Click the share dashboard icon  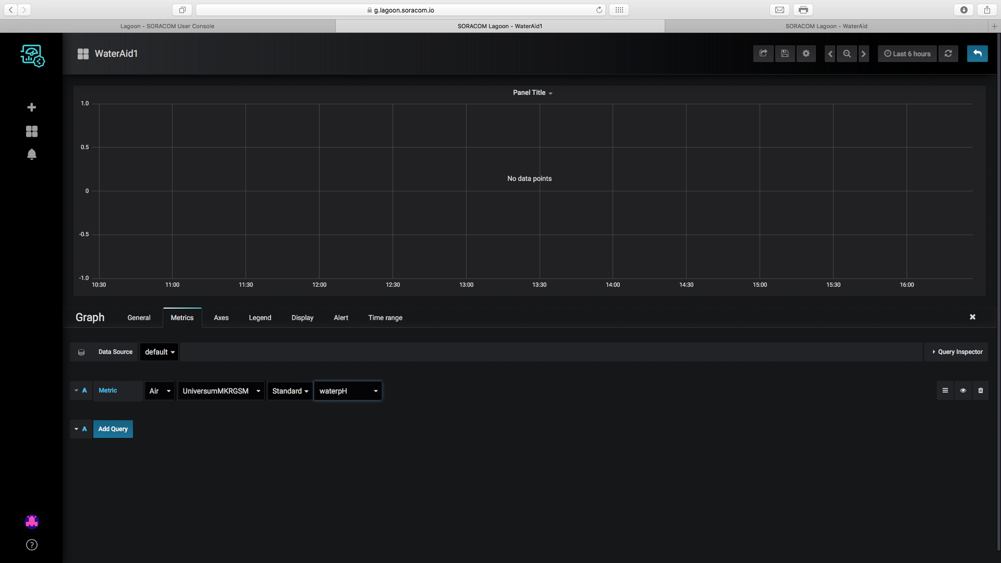pyautogui.click(x=763, y=54)
